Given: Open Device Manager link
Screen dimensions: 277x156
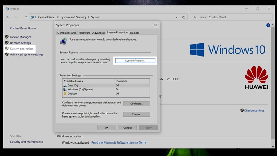Looking at the screenshot, I should pyautogui.click(x=20, y=37).
